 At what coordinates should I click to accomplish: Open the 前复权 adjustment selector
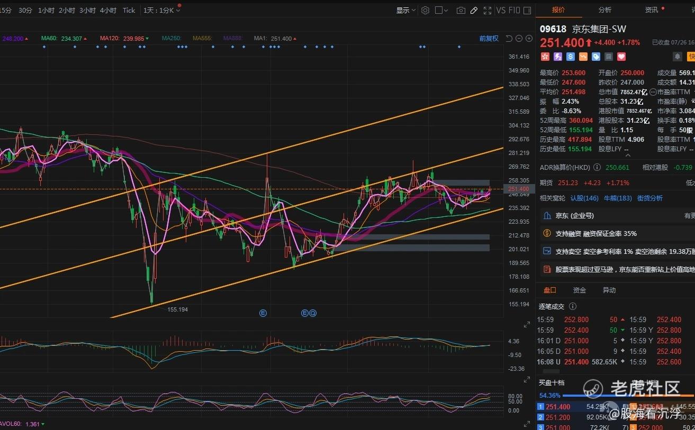click(x=489, y=39)
